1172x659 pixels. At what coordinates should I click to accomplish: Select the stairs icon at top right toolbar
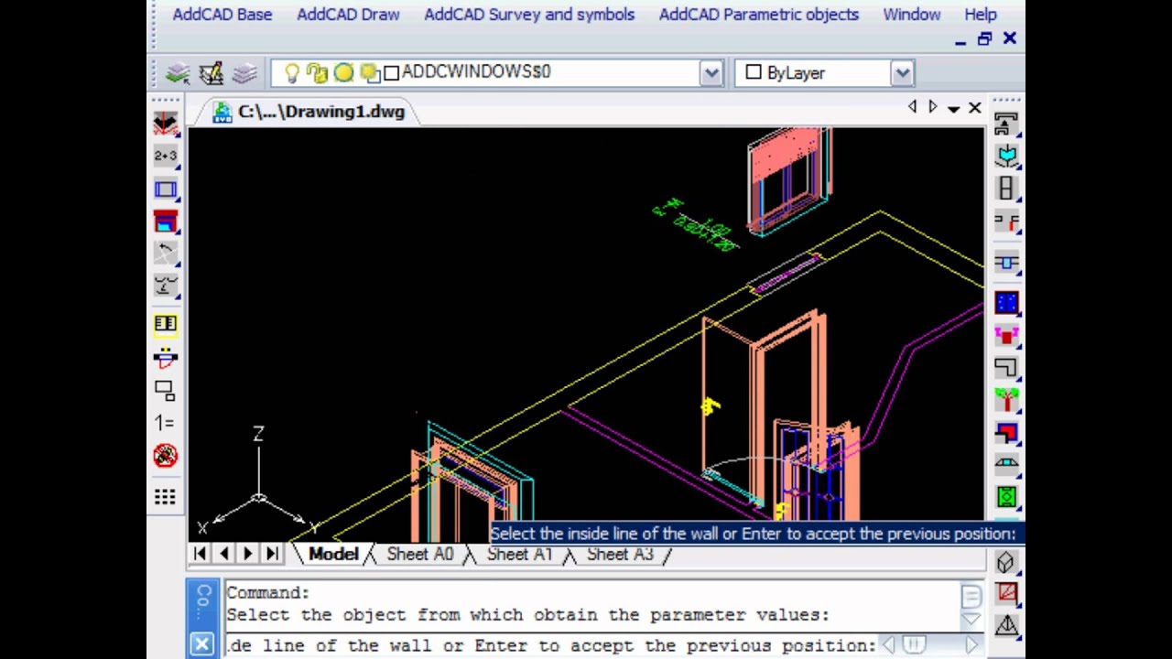pyautogui.click(x=1006, y=124)
